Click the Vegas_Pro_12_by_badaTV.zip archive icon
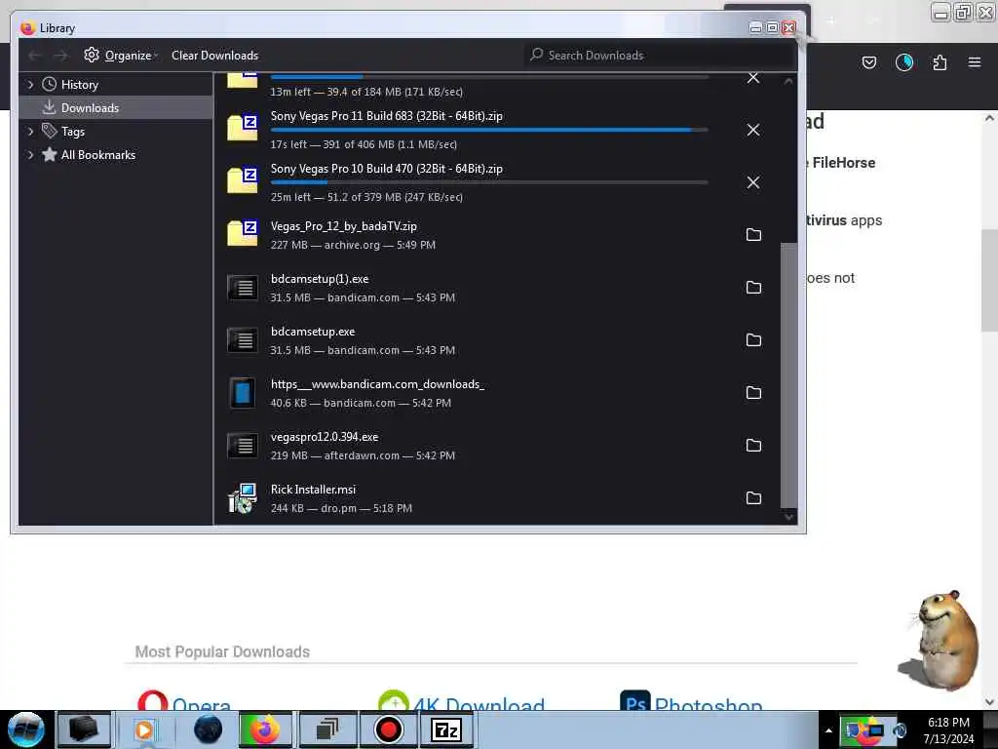The width and height of the screenshot is (998, 749). click(243, 233)
